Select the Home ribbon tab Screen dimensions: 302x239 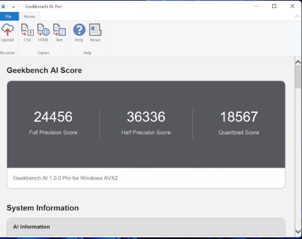30,17
